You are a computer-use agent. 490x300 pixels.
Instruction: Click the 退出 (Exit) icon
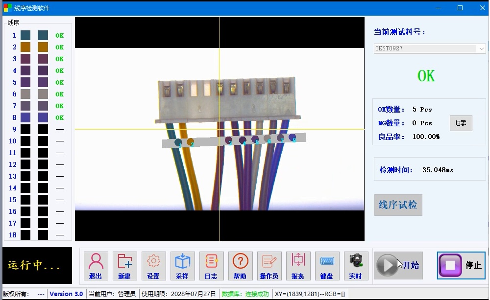96,266
